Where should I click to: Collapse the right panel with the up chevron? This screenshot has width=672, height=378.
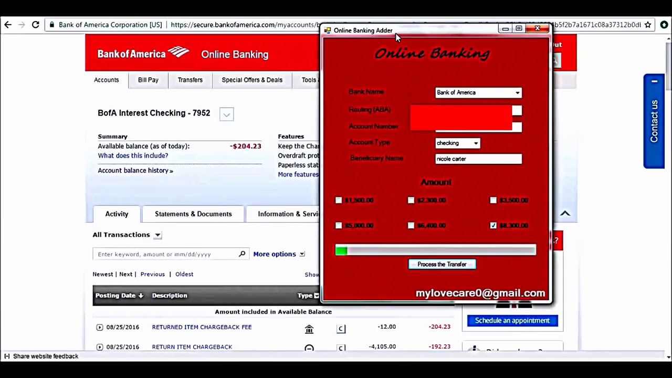click(x=565, y=213)
